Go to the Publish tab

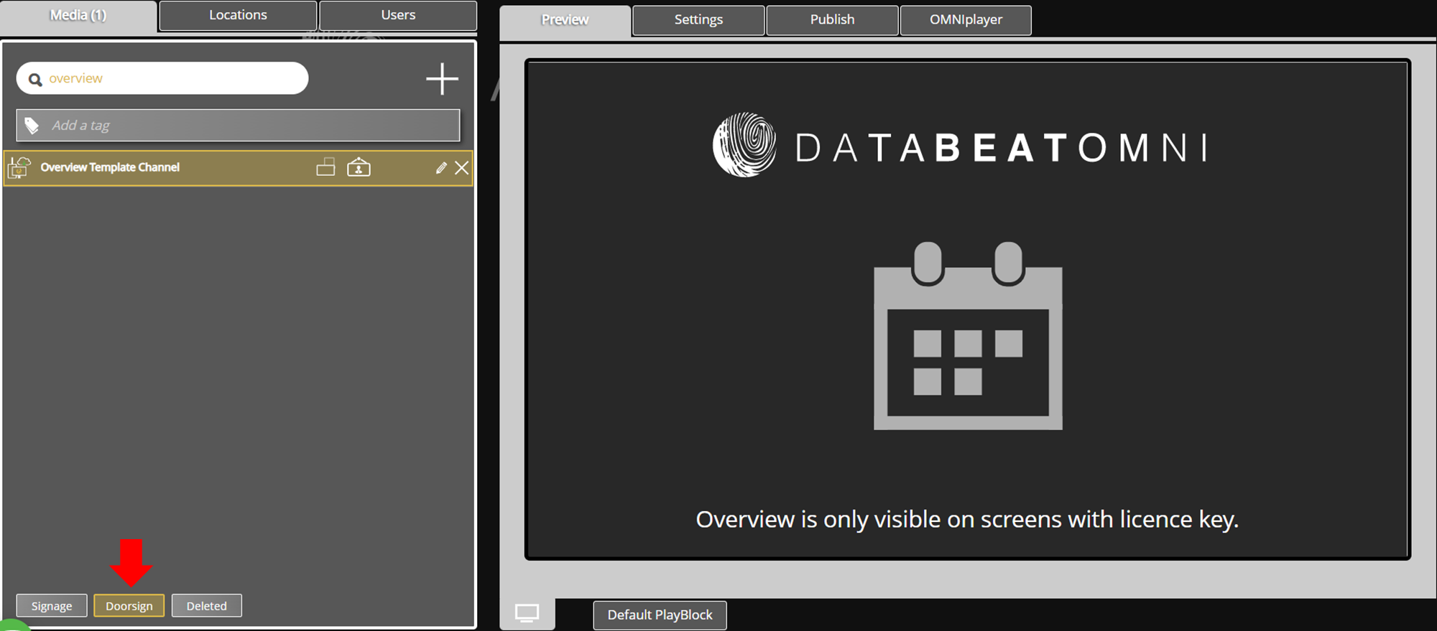click(832, 20)
